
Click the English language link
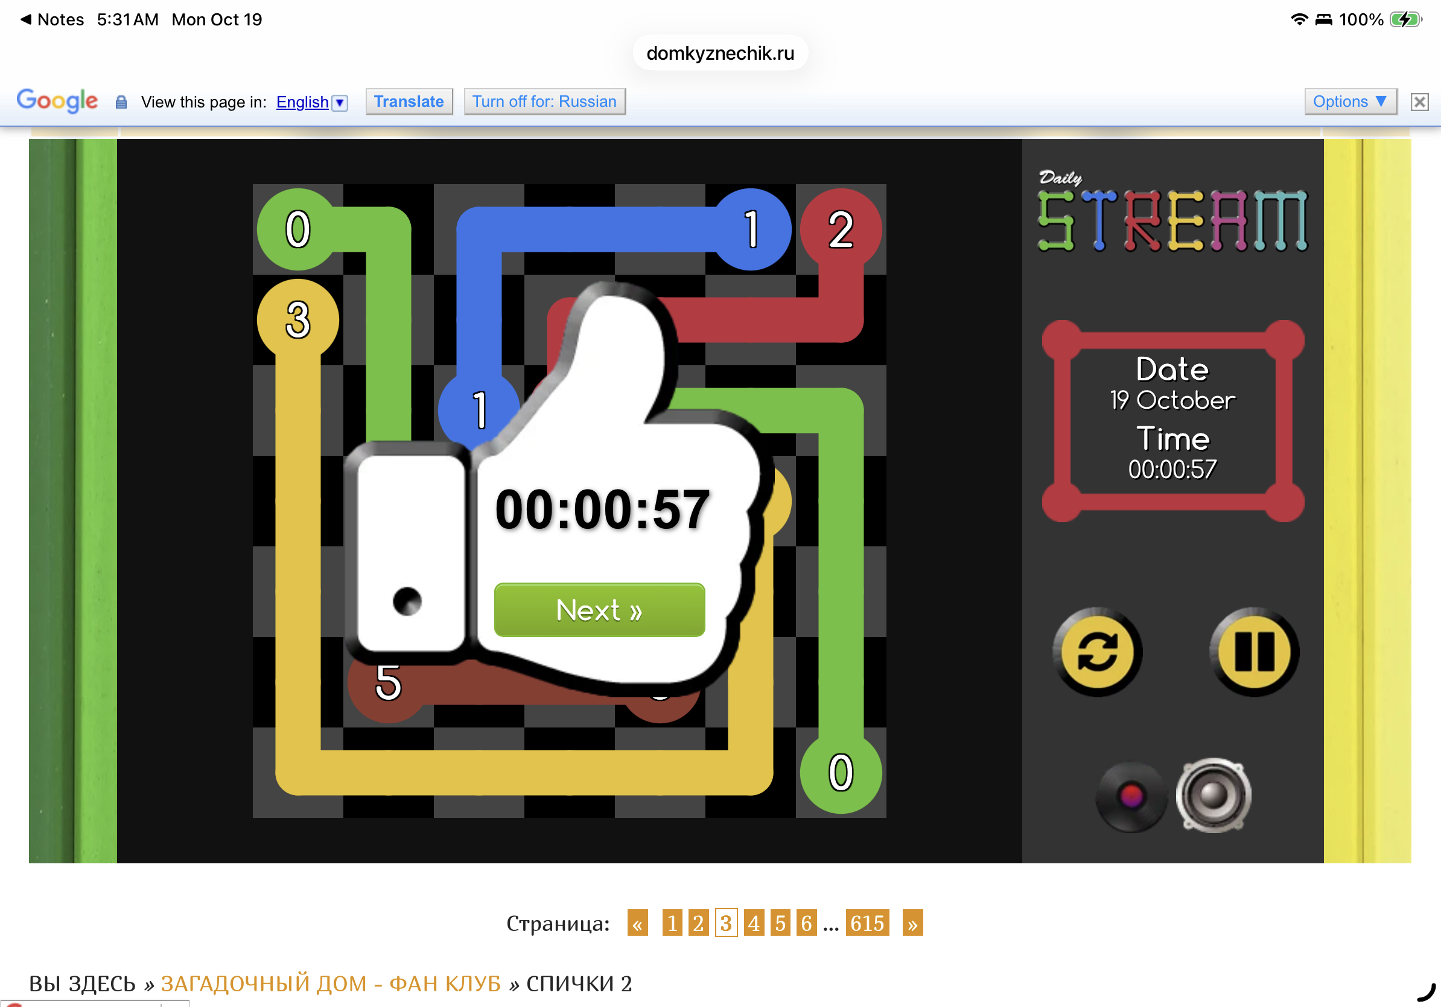(302, 103)
